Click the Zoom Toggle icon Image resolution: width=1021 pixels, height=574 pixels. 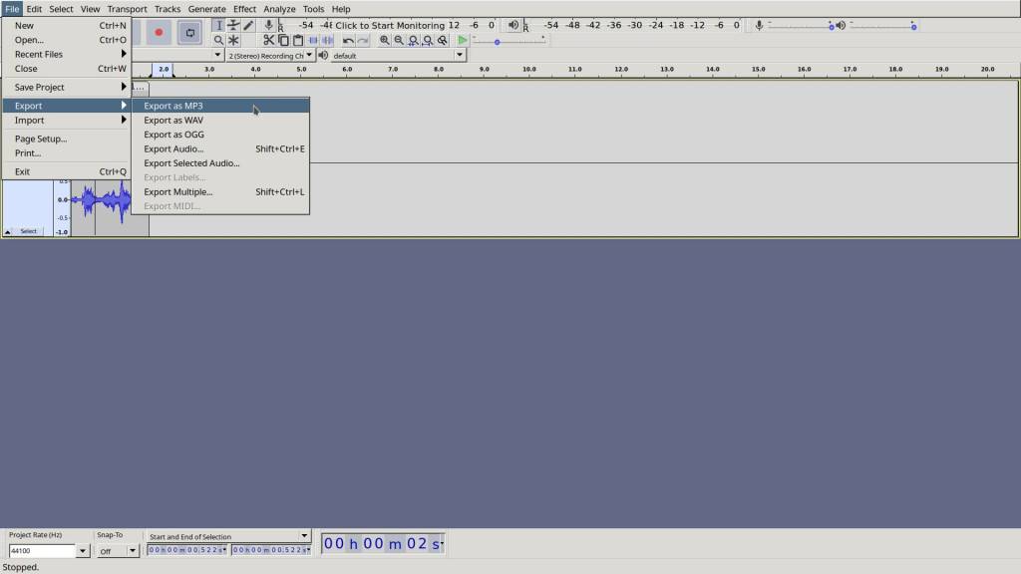click(x=442, y=40)
